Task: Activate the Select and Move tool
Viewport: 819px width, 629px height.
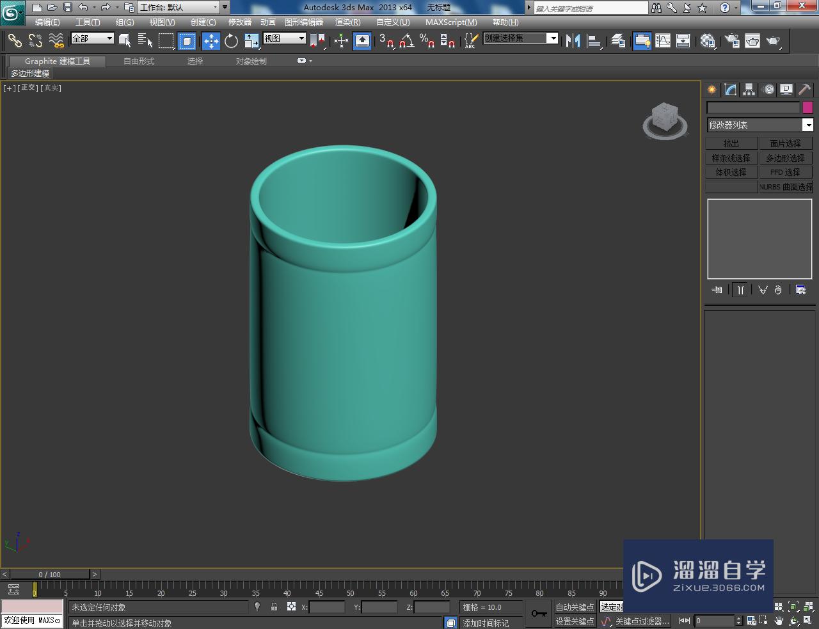Action: tap(211, 40)
